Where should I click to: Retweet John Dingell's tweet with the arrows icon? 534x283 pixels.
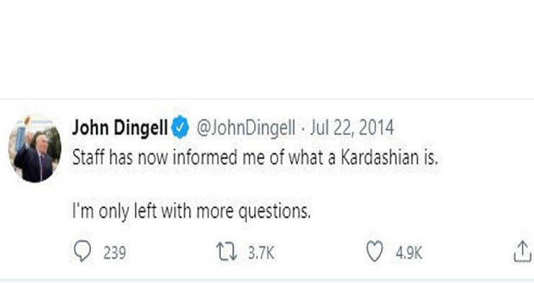[x=227, y=252]
